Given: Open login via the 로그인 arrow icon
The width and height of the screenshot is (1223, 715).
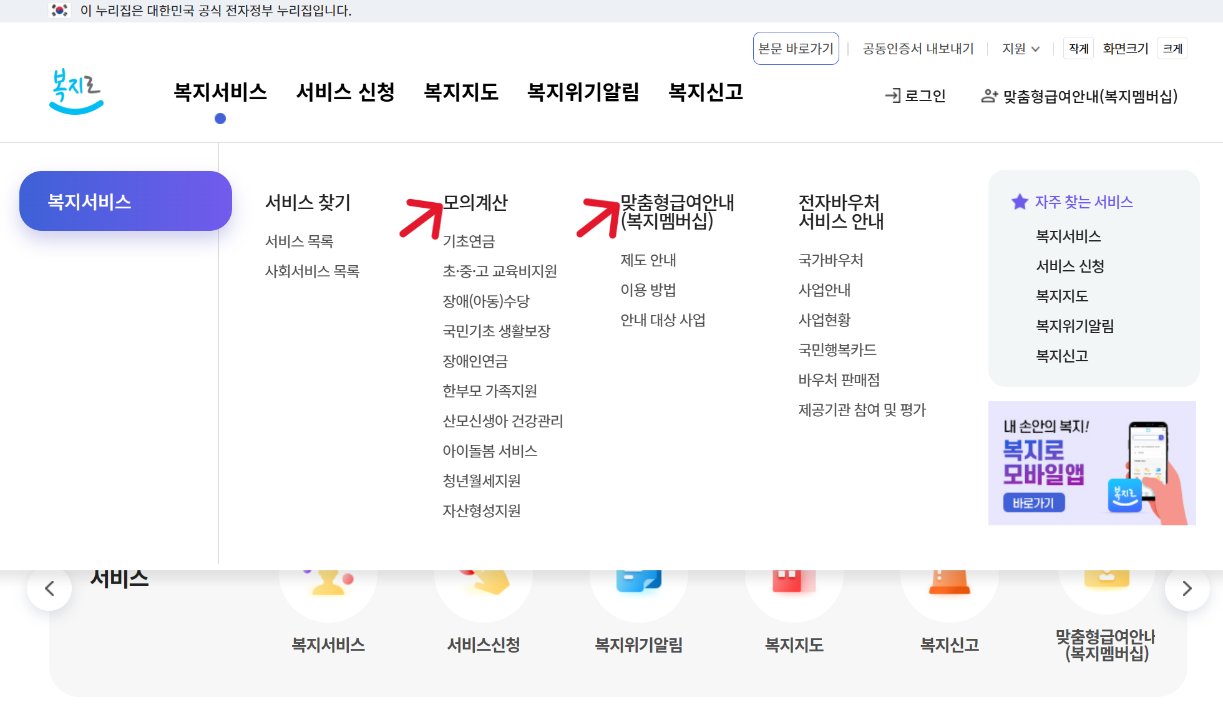Looking at the screenshot, I should coord(894,95).
